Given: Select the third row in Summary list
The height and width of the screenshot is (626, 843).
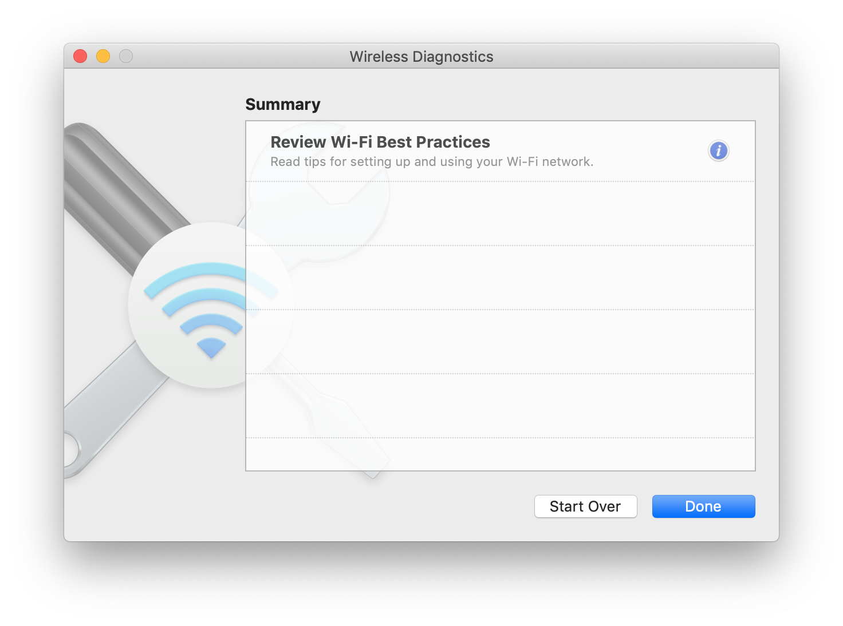Looking at the screenshot, I should coord(500,278).
